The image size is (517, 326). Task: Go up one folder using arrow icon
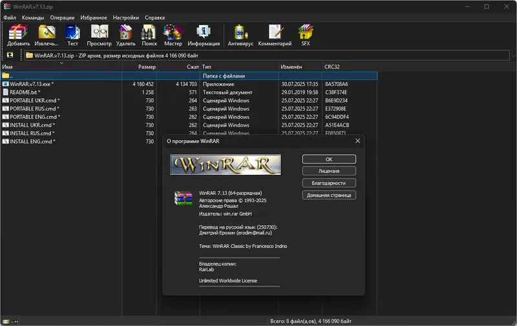pos(10,55)
